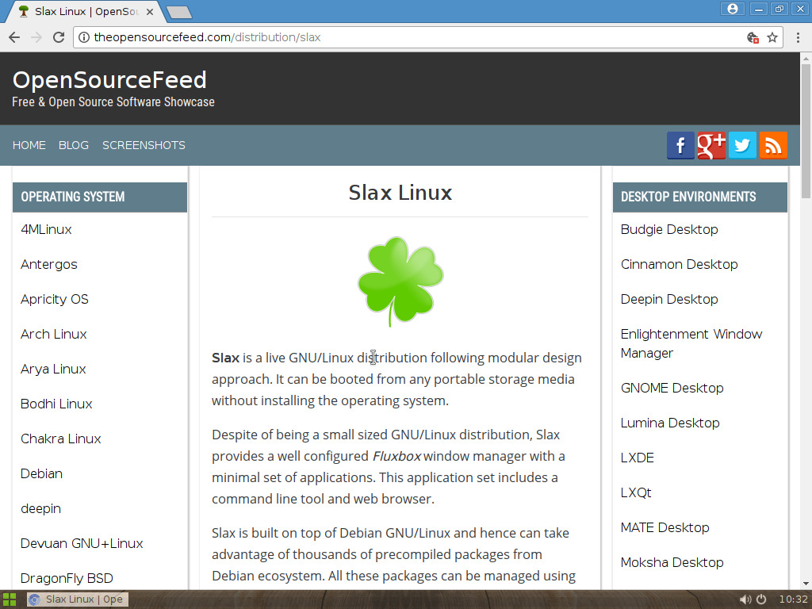
Task: Select the BLOG navigation item
Action: tap(73, 145)
